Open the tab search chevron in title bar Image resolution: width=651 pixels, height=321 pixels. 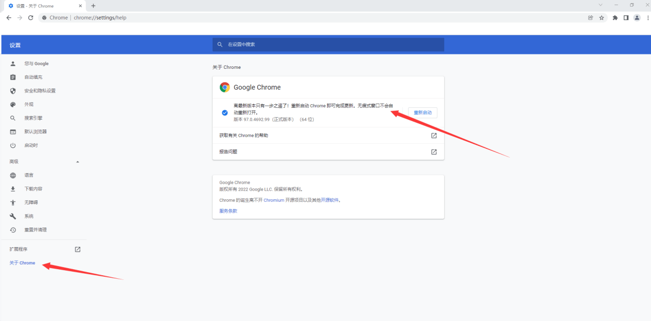click(x=601, y=5)
